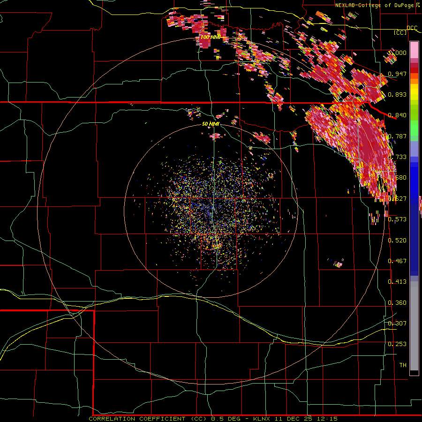Viewport: 422px width, 422px height.
Task: Select the 0.520 scale value
Action: (x=397, y=240)
